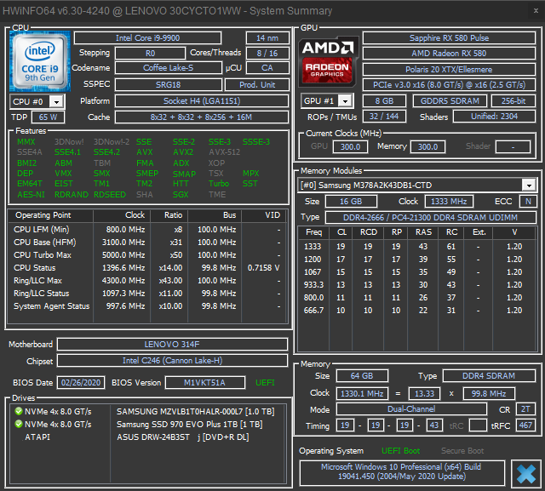Image resolution: width=545 pixels, height=491 pixels.
Task: Click the Polaris 20 XTX/Ellesmere field
Action: tap(449, 70)
